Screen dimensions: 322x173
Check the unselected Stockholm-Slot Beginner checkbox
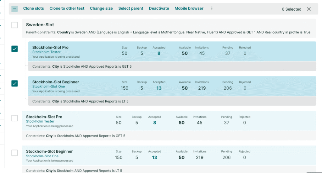(x=14, y=153)
